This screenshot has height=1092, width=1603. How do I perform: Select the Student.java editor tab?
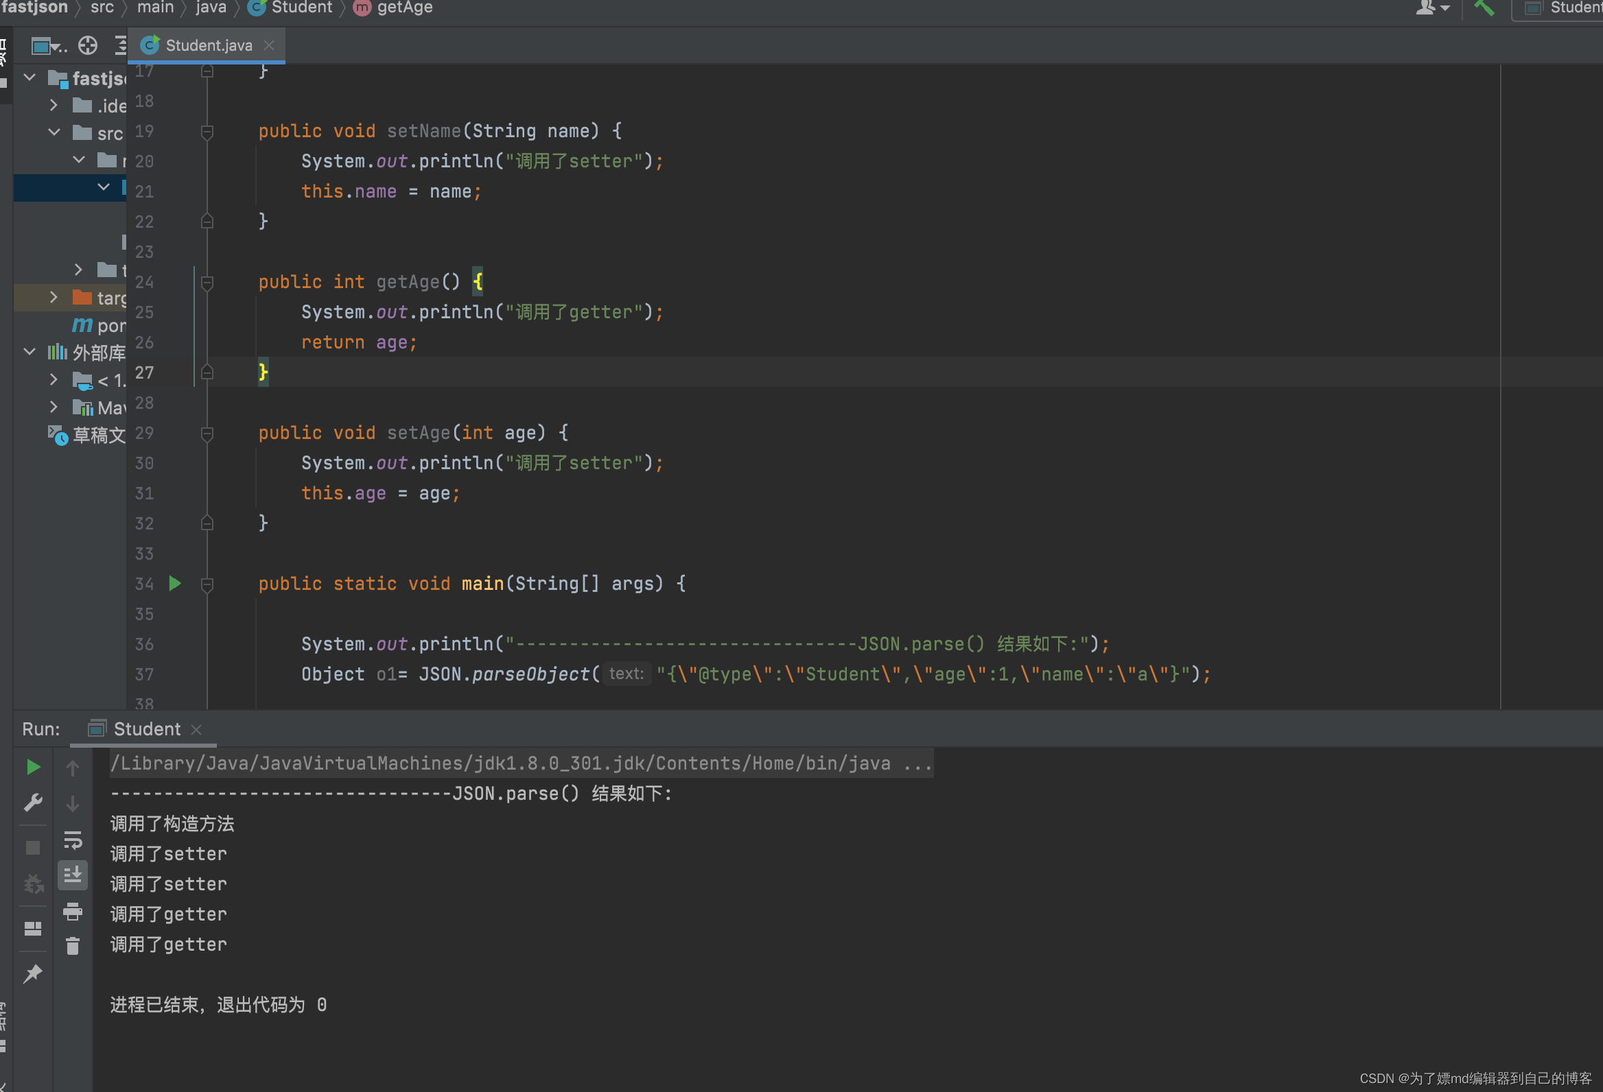point(207,45)
